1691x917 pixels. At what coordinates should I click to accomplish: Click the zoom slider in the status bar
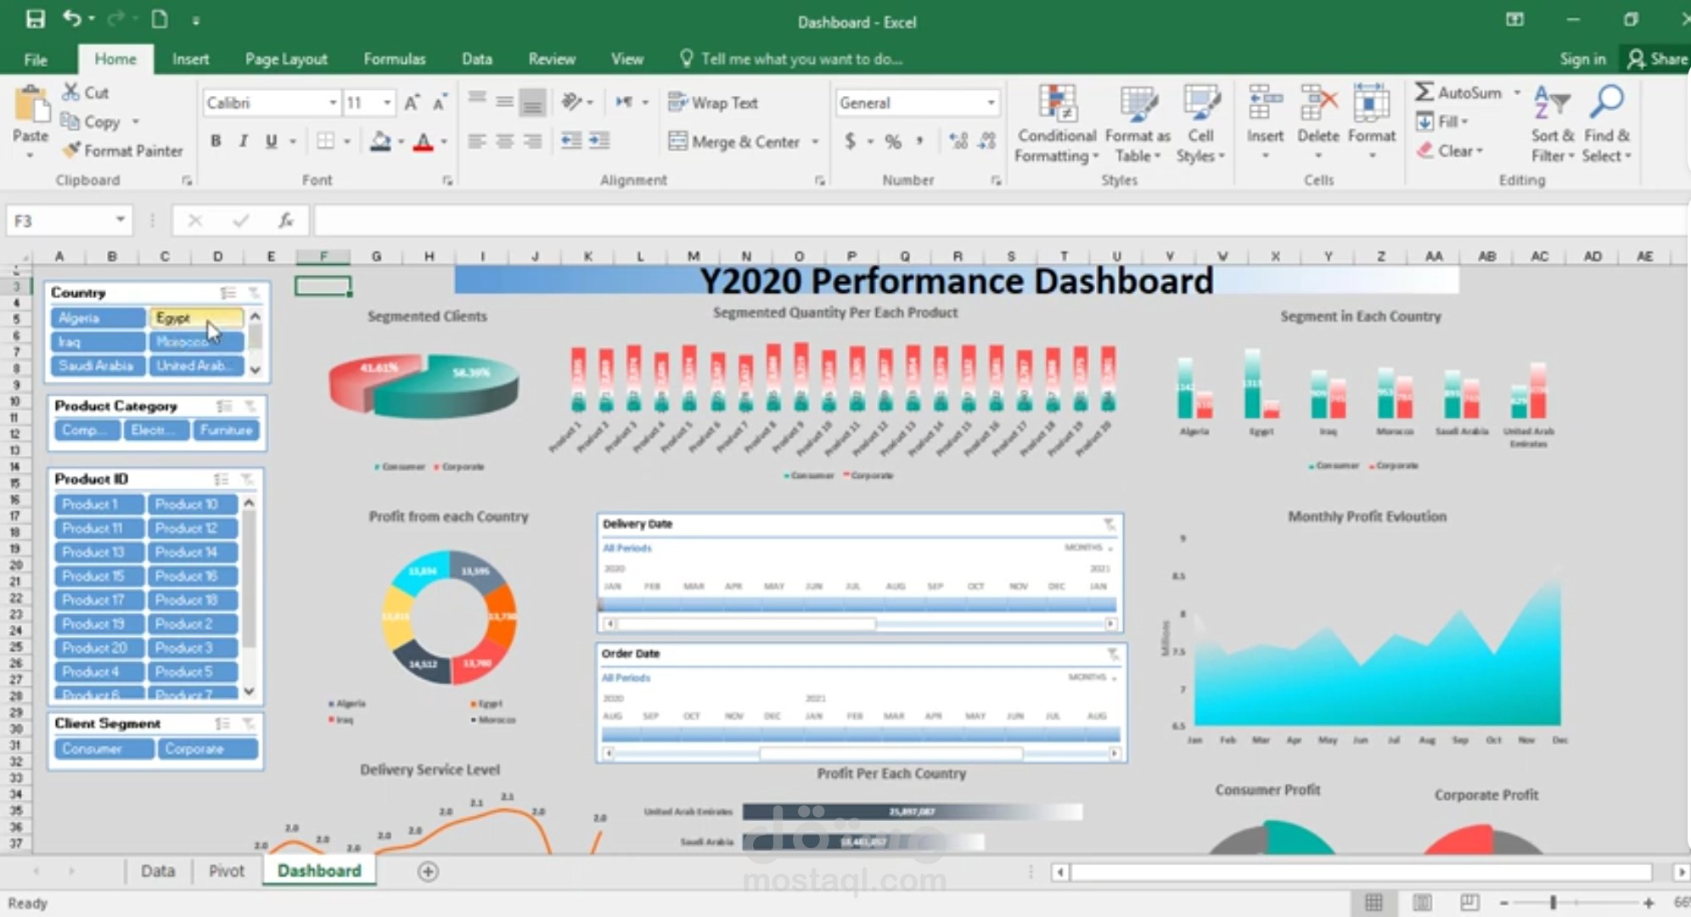1553,903
